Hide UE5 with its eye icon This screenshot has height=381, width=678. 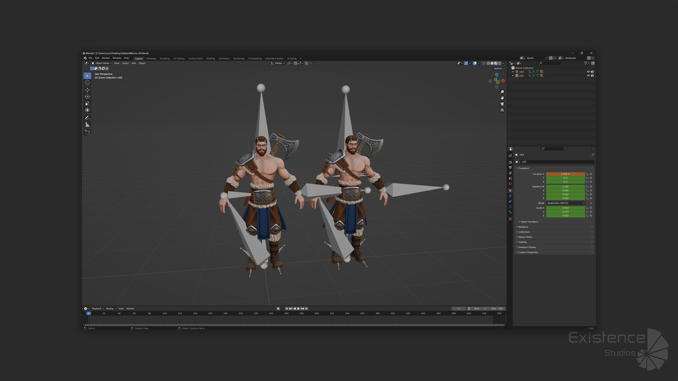tap(588, 76)
